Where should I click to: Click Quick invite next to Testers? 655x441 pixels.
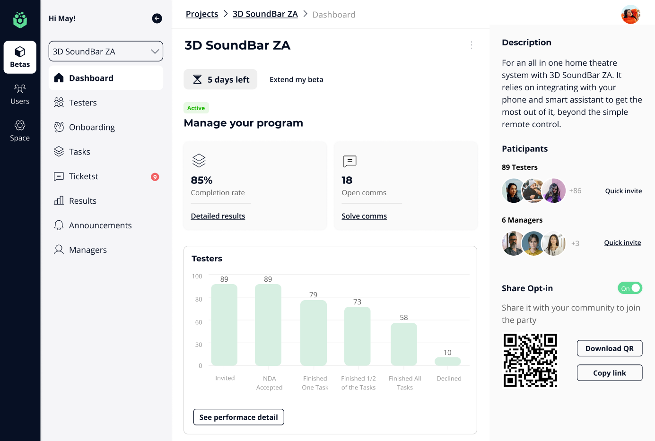pyautogui.click(x=623, y=191)
